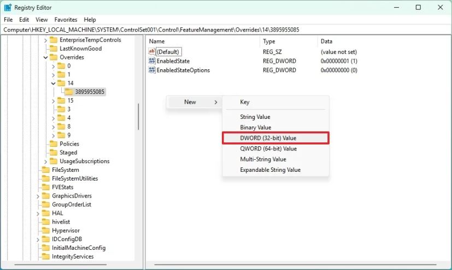Click the FileSystem folder icon

pos(46,170)
